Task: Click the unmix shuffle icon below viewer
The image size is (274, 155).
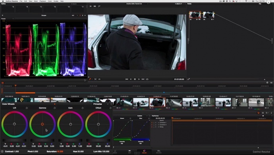Action: (x=95, y=79)
